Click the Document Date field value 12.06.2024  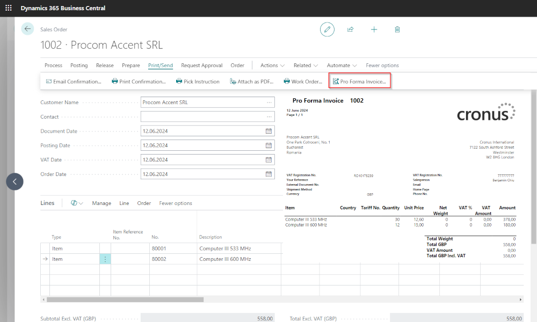(x=155, y=131)
